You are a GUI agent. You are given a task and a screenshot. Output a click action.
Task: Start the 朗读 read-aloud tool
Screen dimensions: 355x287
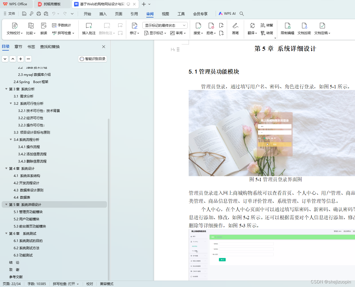point(44,29)
